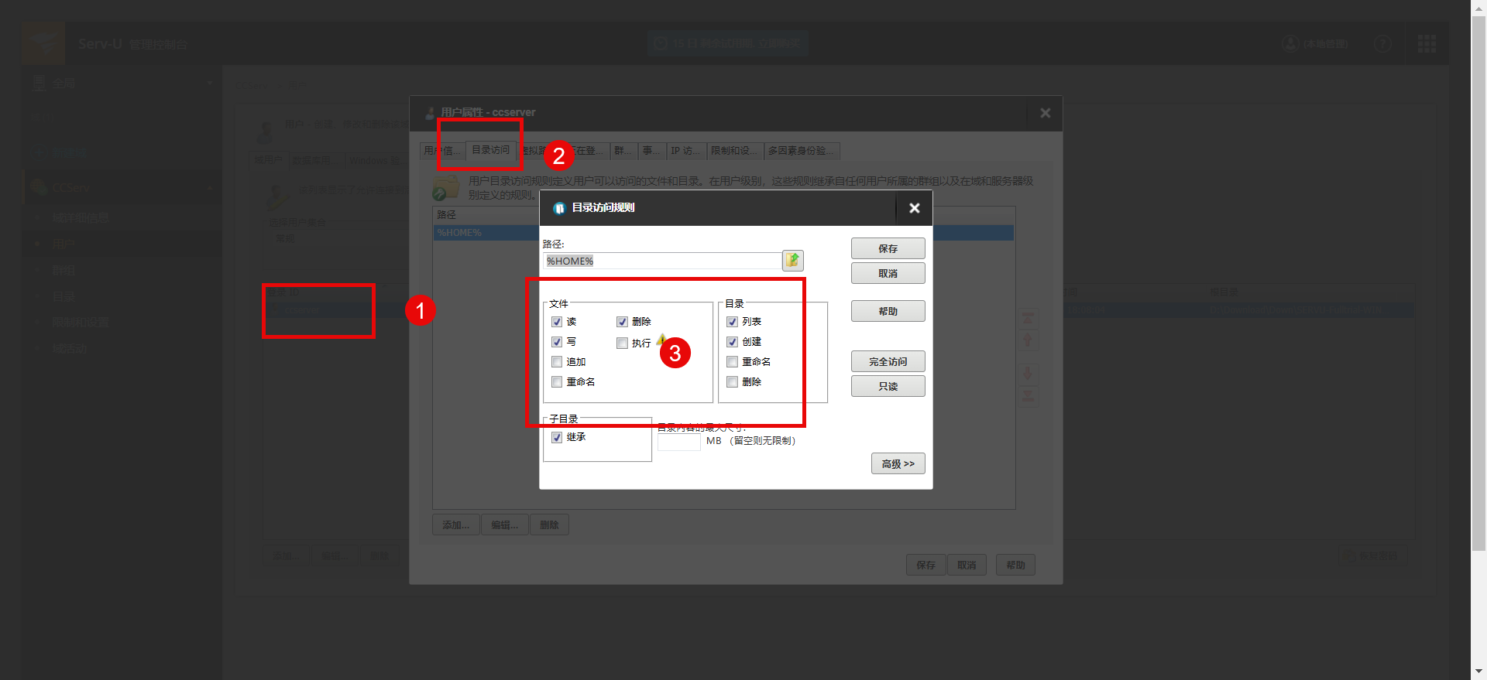Screen dimensions: 1487x680
Task: Click the move-to-top arrow in 用户属性 window
Action: pos(1028,318)
